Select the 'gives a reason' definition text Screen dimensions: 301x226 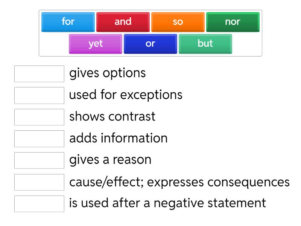tap(110, 160)
